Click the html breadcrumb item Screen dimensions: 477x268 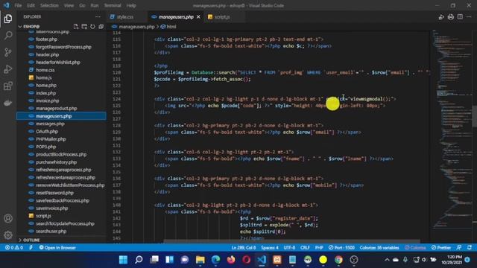168,27
